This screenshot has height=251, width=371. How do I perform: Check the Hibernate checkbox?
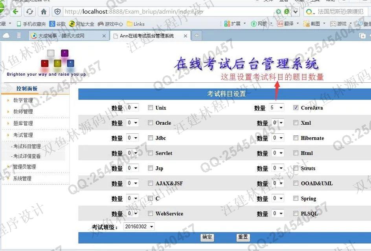coord(296,138)
